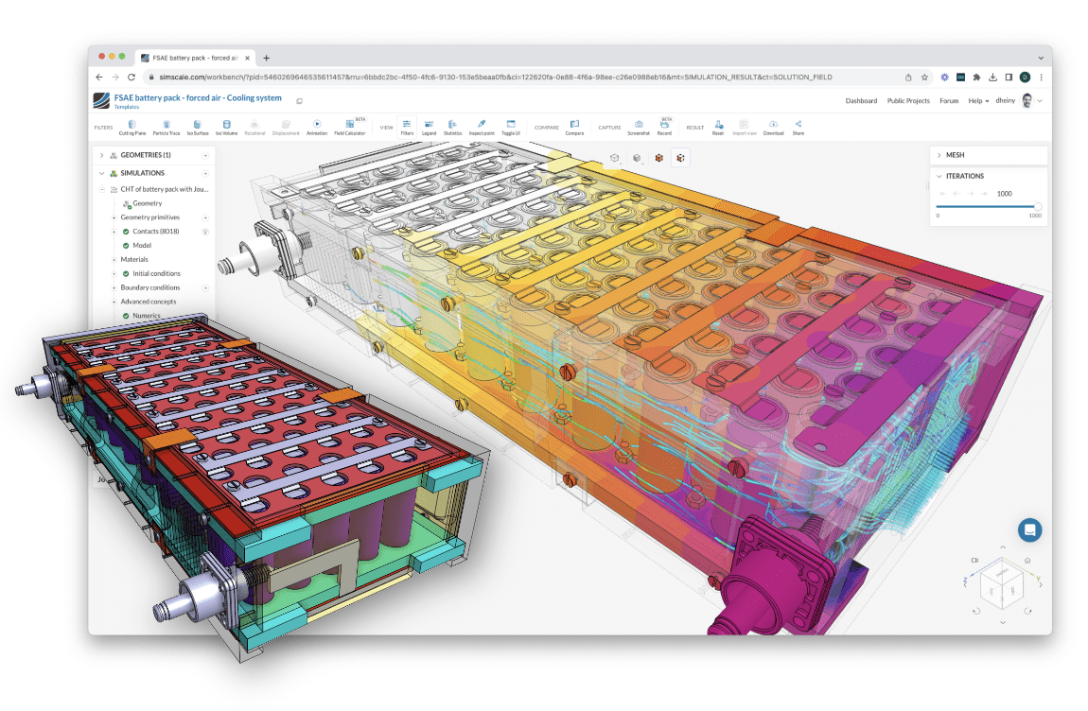Toggle the Filters panel view
1088x711 pixels.
tap(407, 127)
